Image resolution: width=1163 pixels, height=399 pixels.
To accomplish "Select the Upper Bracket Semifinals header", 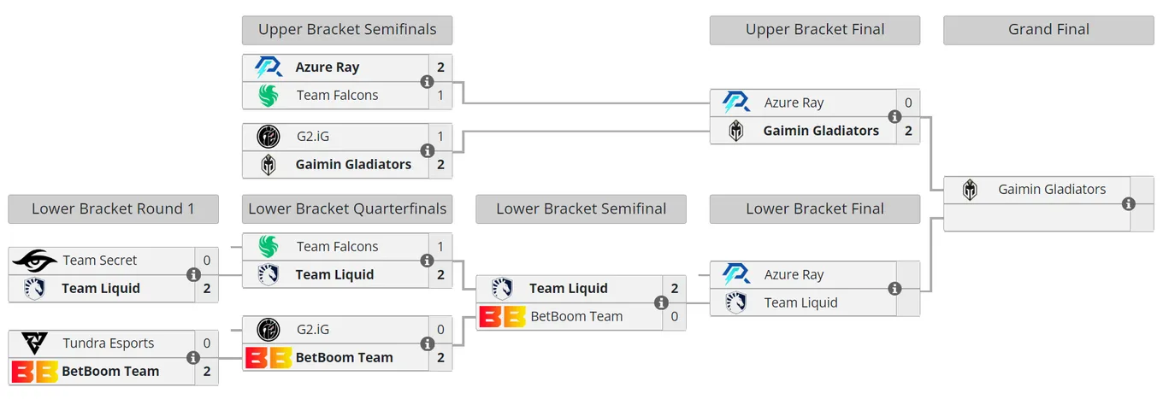I will click(347, 30).
